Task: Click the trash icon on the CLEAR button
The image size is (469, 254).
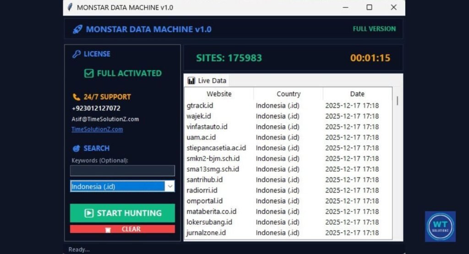Action: pos(108,229)
